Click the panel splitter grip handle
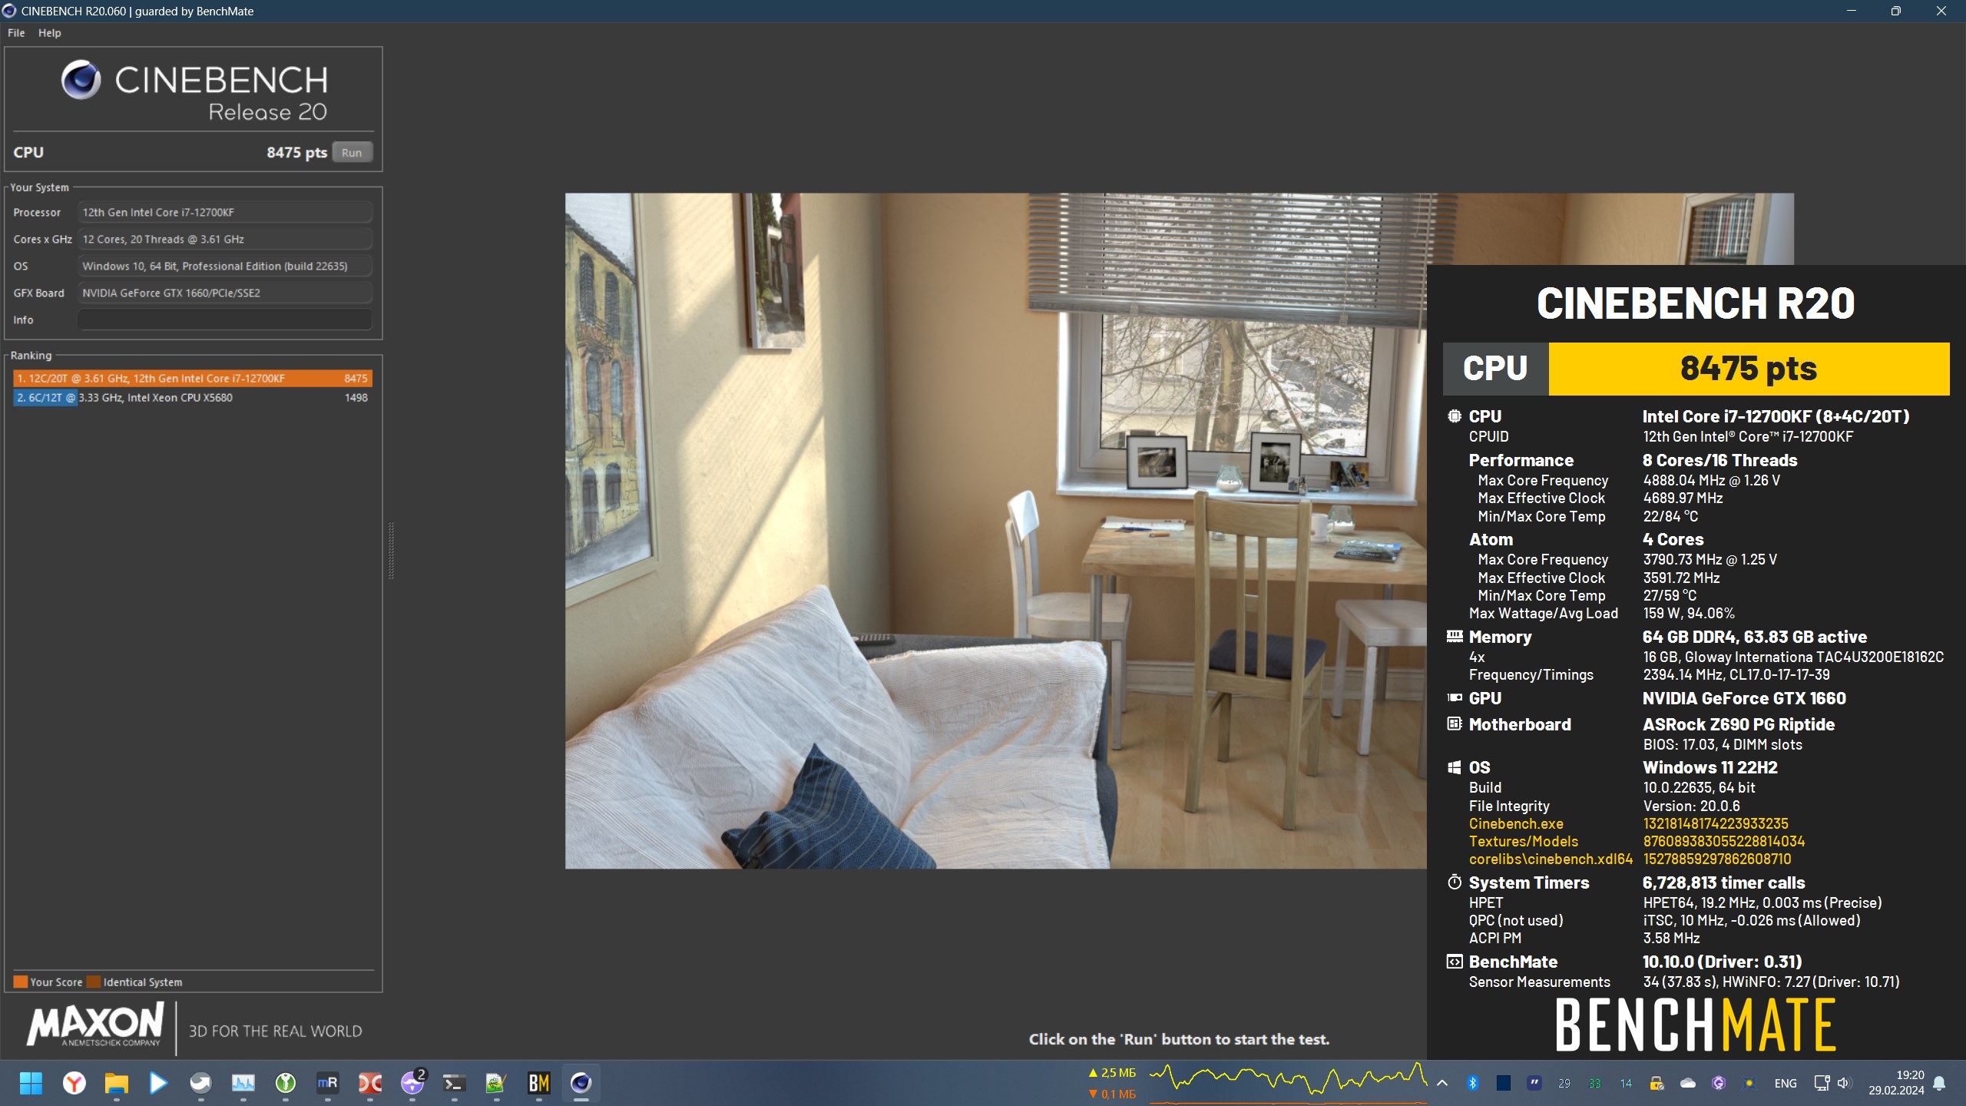The height and width of the screenshot is (1106, 1966). click(x=391, y=551)
